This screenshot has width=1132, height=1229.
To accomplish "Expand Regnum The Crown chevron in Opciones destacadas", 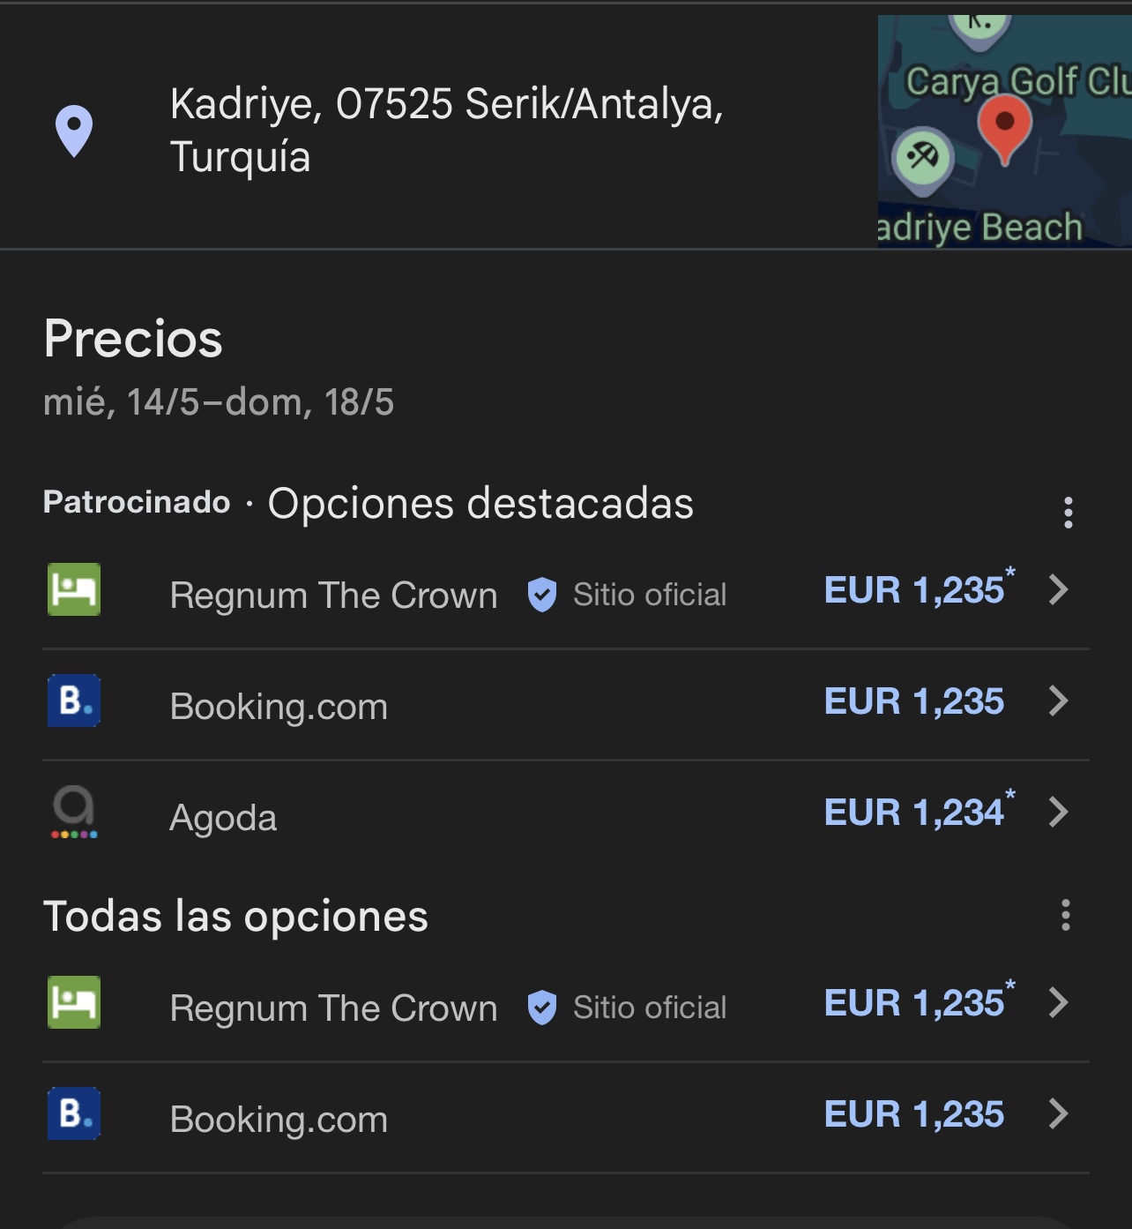I will click(x=1059, y=589).
